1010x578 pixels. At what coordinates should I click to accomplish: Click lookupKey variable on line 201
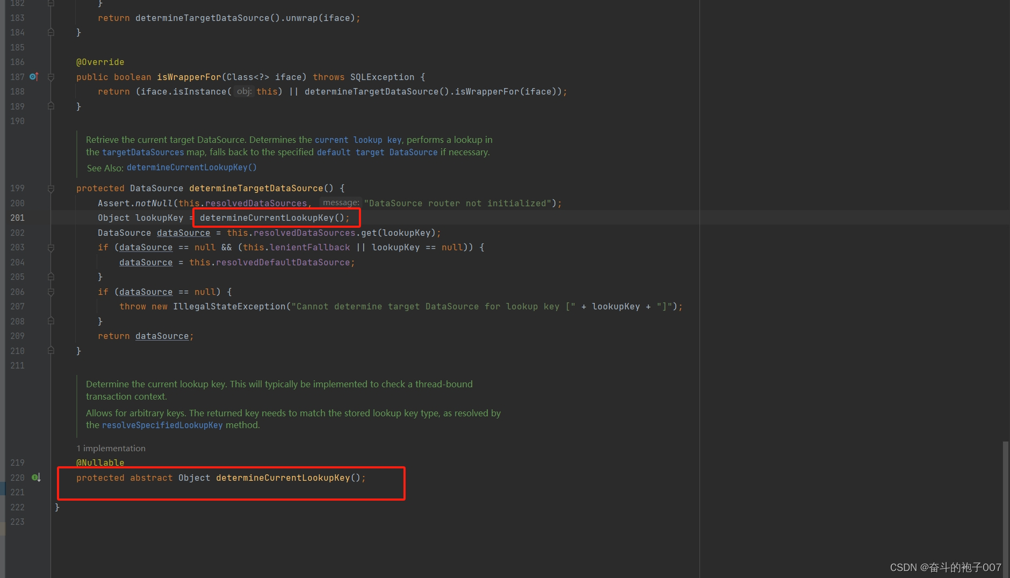point(159,218)
